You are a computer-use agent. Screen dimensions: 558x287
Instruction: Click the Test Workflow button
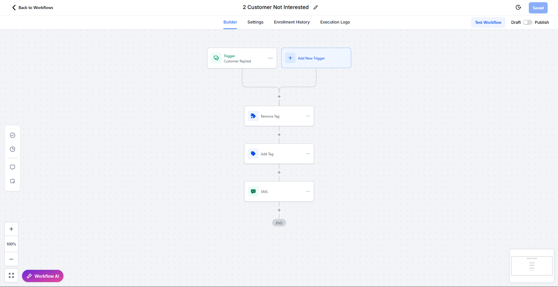point(488,22)
